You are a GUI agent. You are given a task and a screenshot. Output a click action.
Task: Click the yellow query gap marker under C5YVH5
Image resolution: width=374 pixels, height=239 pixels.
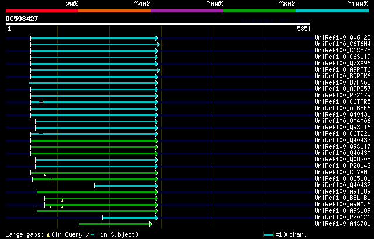click(44, 175)
